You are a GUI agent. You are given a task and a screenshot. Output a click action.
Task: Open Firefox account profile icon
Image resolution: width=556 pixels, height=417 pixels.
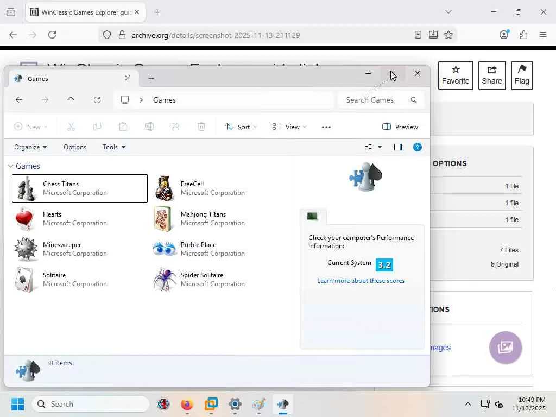(504, 34)
